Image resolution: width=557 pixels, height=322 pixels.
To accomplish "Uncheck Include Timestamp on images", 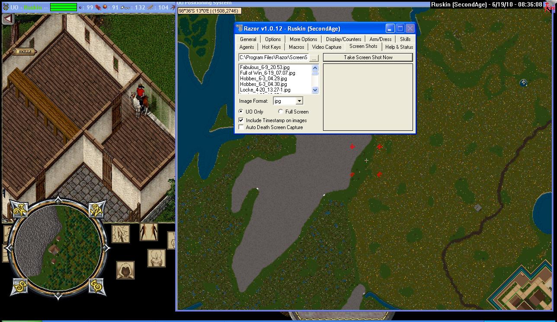I will click(x=241, y=120).
